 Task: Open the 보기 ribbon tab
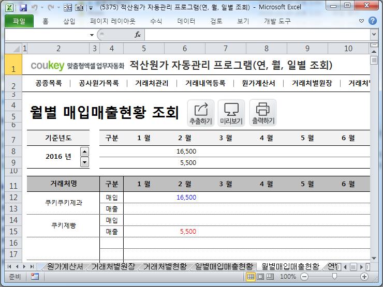pos(243,22)
